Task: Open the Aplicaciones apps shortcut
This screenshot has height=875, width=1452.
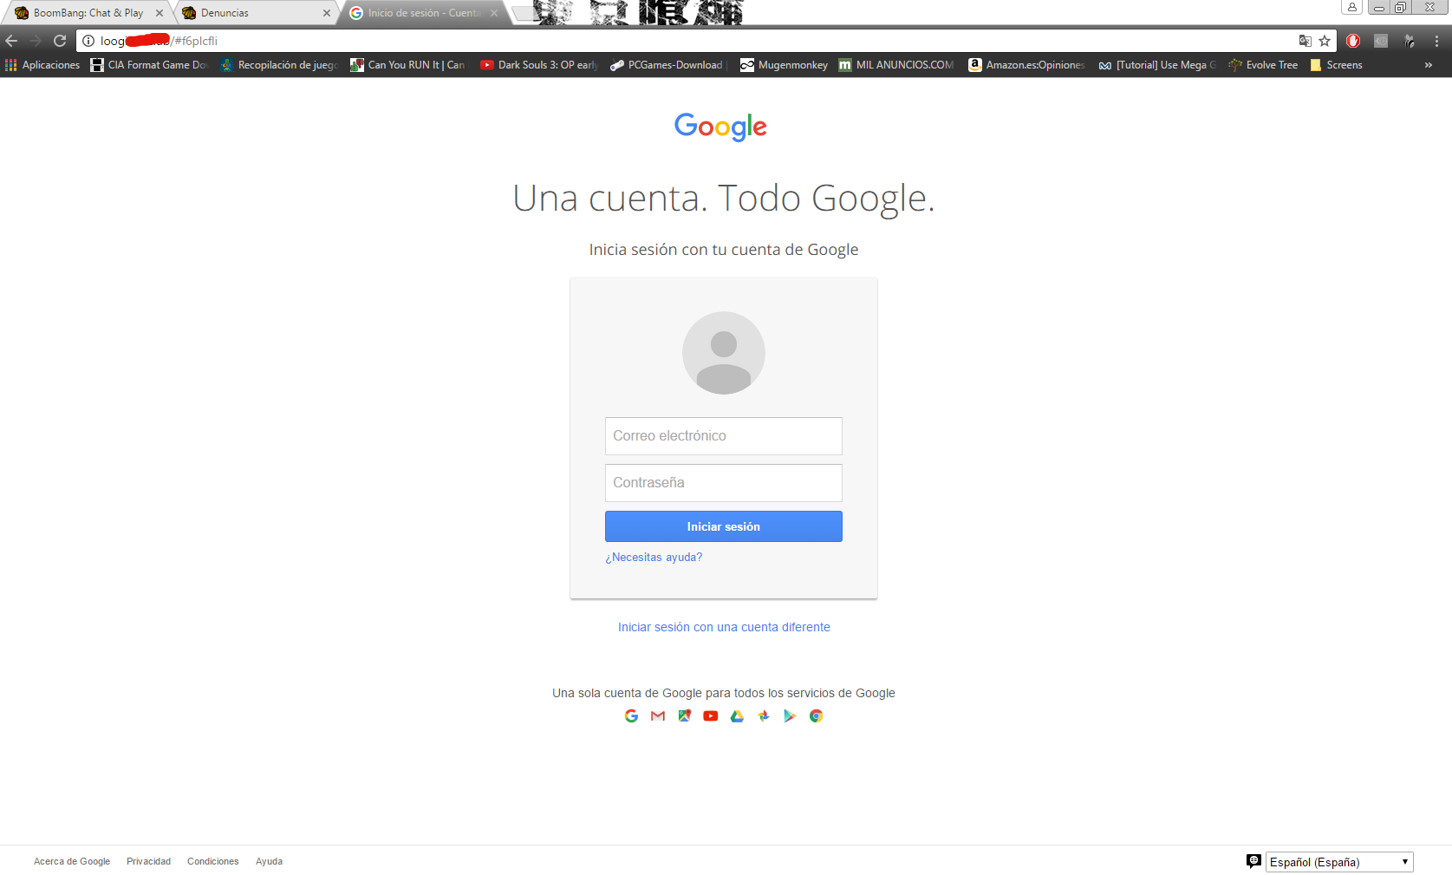Action: (42, 65)
